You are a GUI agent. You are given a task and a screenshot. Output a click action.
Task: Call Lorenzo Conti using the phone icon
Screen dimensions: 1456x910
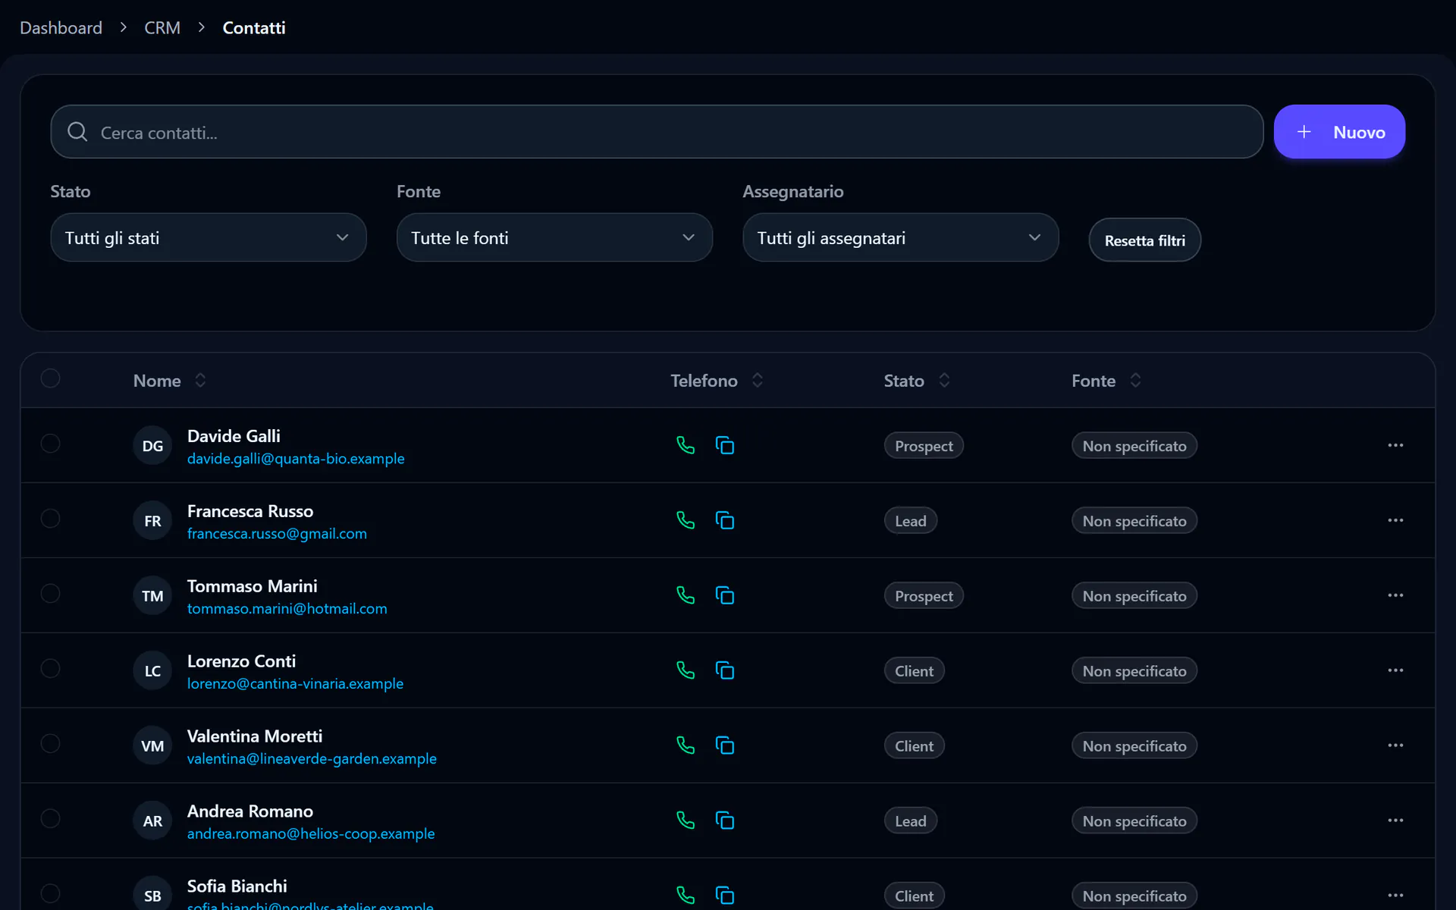(x=686, y=670)
